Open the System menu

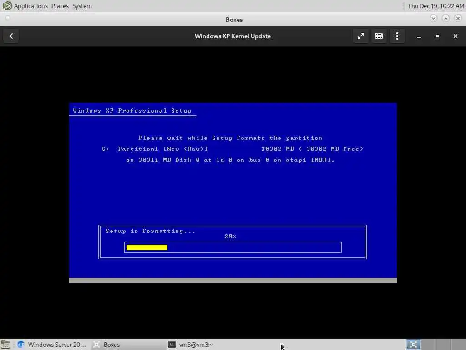point(82,6)
